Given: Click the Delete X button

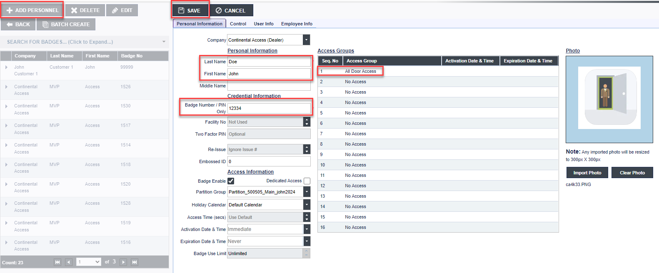Looking at the screenshot, I should [85, 10].
